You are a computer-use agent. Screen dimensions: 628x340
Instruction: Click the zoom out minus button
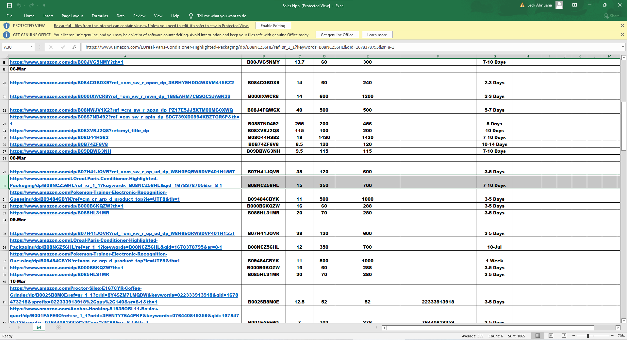coord(573,336)
